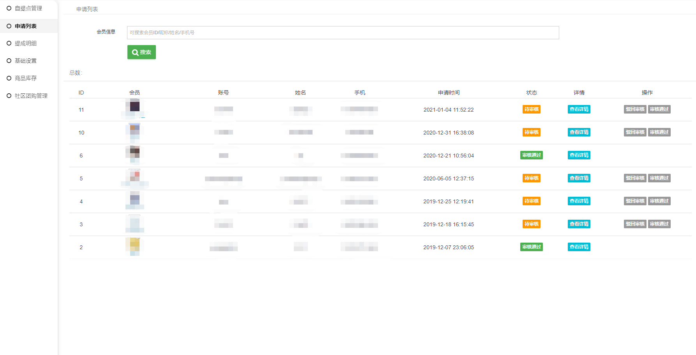Approve (审核通过) application ID 4
696x355 pixels.
pos(659,201)
